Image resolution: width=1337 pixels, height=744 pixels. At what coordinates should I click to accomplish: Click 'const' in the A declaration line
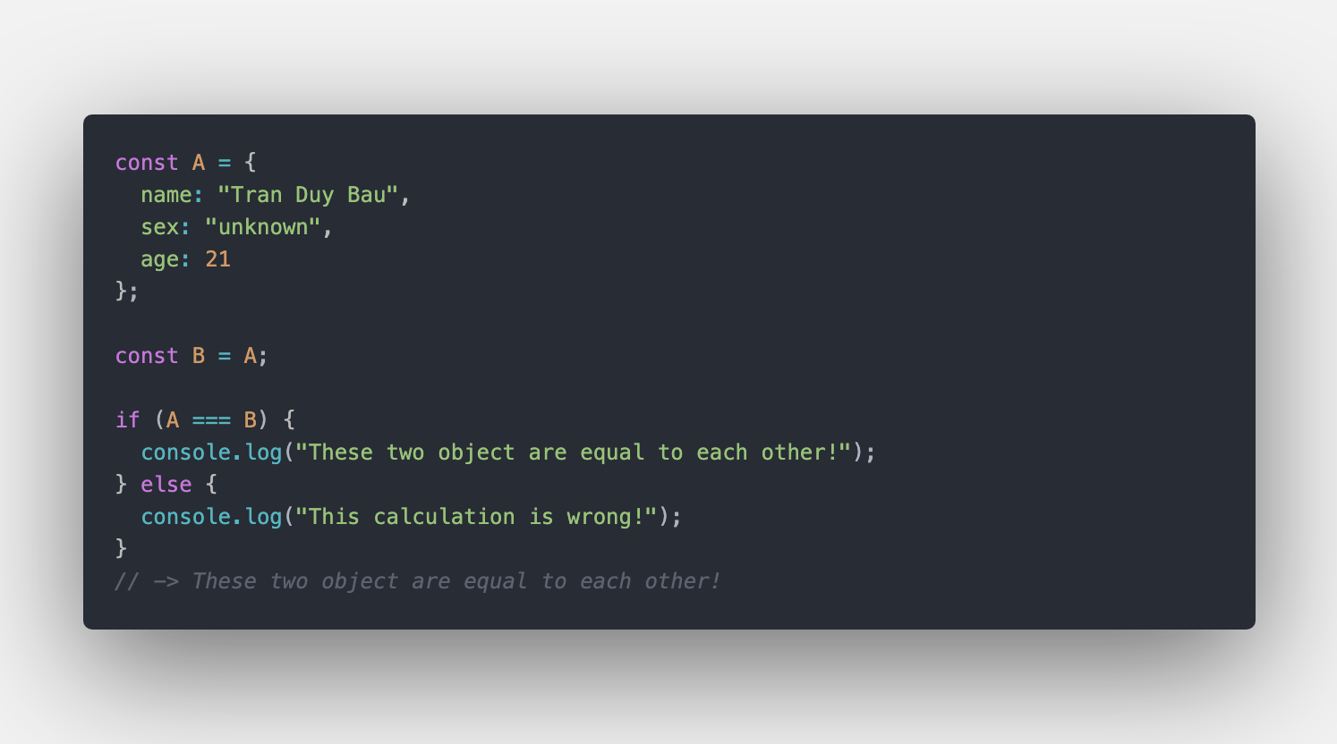point(147,163)
